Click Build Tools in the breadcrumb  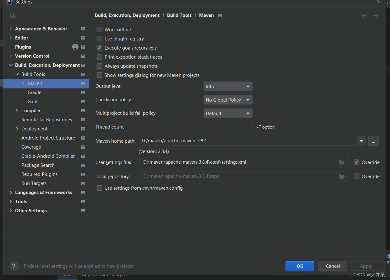coord(179,15)
